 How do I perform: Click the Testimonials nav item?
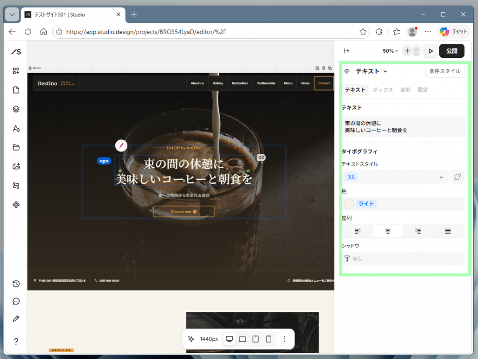pyautogui.click(x=266, y=83)
